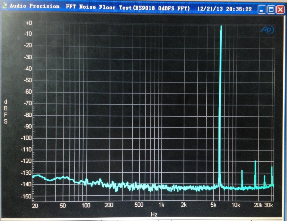
Task: Click the -120 label on the vertical axis
Action: click(x=26, y=161)
